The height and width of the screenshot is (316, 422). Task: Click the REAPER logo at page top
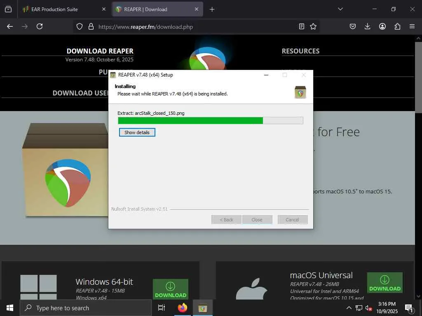tap(207, 58)
